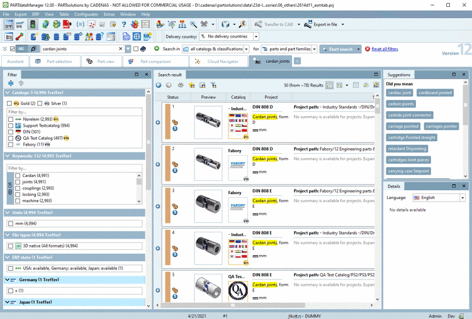Viewport: 472px width, 319px height.
Task: Click the blue question mark help icon
Action: [124, 24]
